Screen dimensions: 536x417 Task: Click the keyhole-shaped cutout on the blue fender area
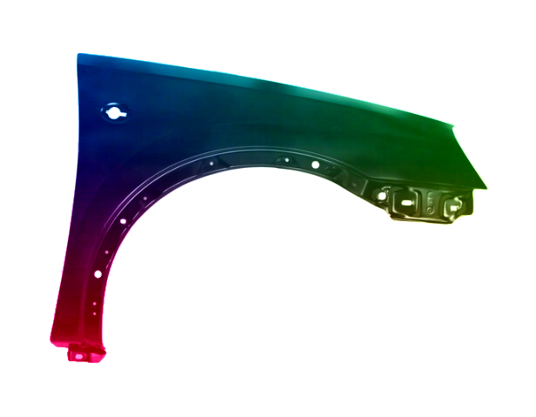click(x=115, y=111)
